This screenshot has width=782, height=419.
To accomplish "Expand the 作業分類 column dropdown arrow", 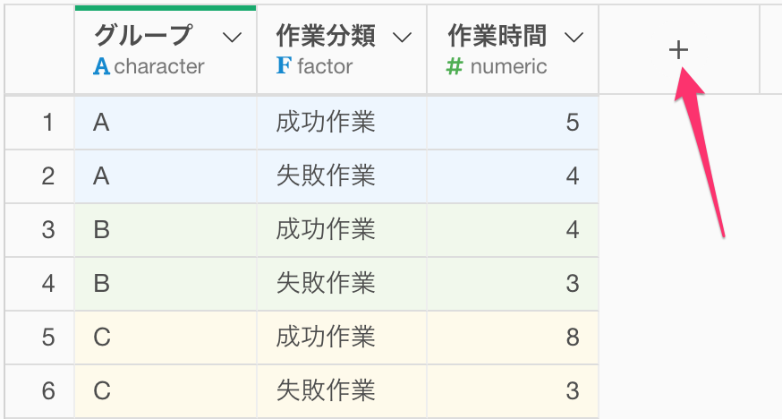I will (402, 37).
